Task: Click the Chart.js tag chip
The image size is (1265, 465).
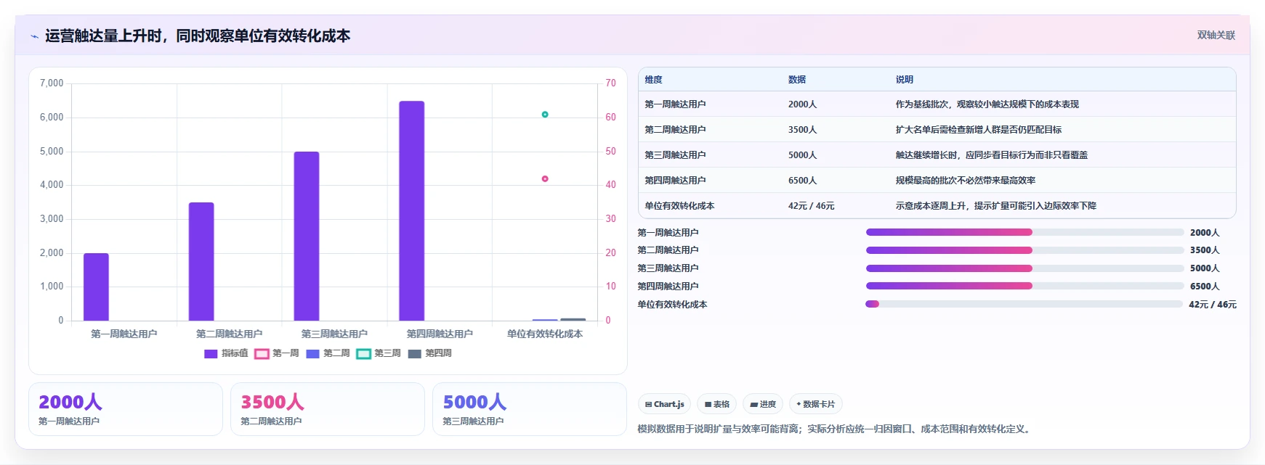Action: pyautogui.click(x=665, y=404)
